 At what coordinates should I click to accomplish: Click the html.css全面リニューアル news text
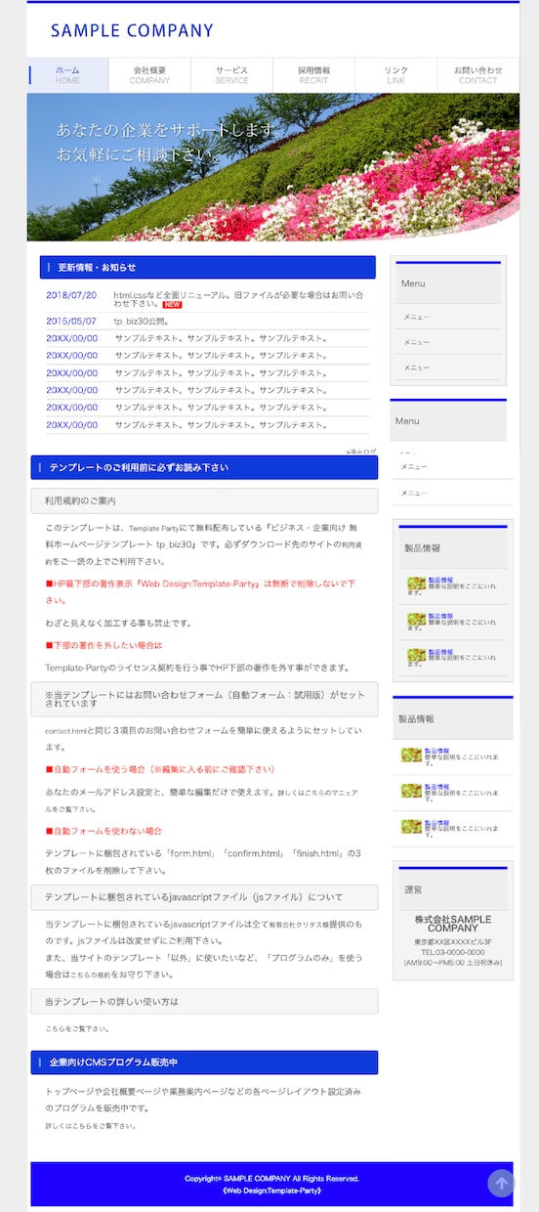(238, 298)
